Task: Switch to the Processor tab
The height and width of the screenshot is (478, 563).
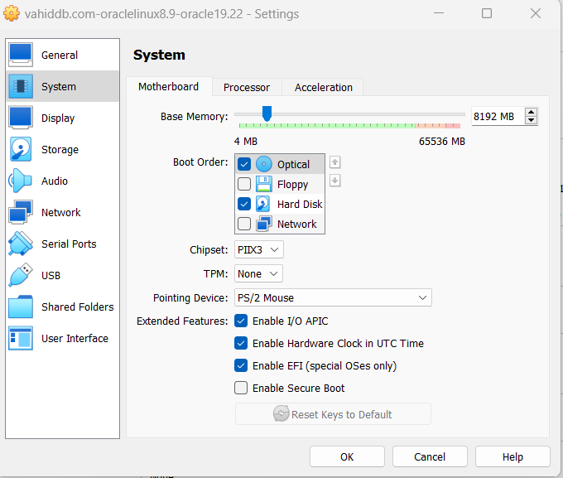Action: (247, 87)
